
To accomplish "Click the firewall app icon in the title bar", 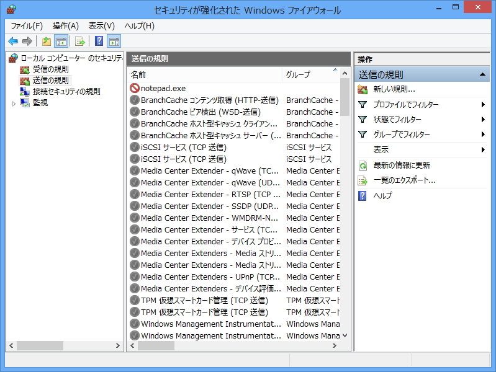I will (x=11, y=9).
